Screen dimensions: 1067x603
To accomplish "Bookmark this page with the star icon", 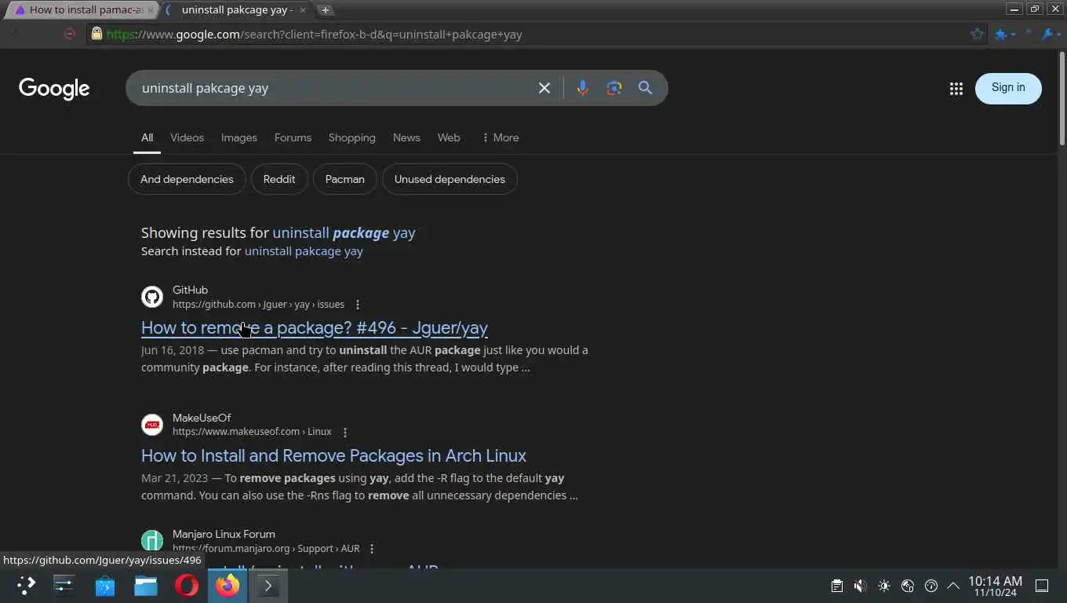I will 977,34.
